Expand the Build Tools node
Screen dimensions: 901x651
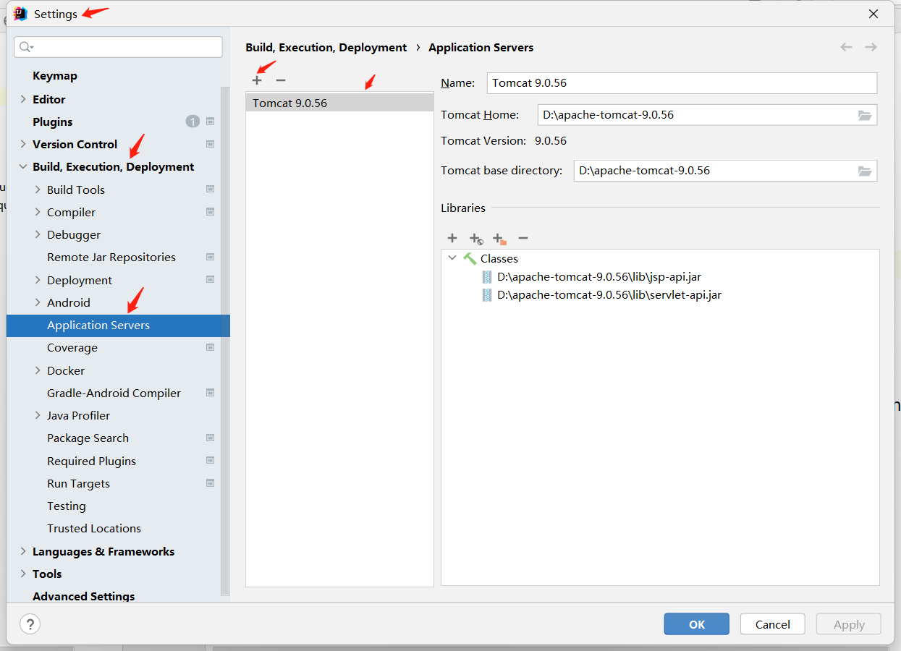click(x=38, y=190)
